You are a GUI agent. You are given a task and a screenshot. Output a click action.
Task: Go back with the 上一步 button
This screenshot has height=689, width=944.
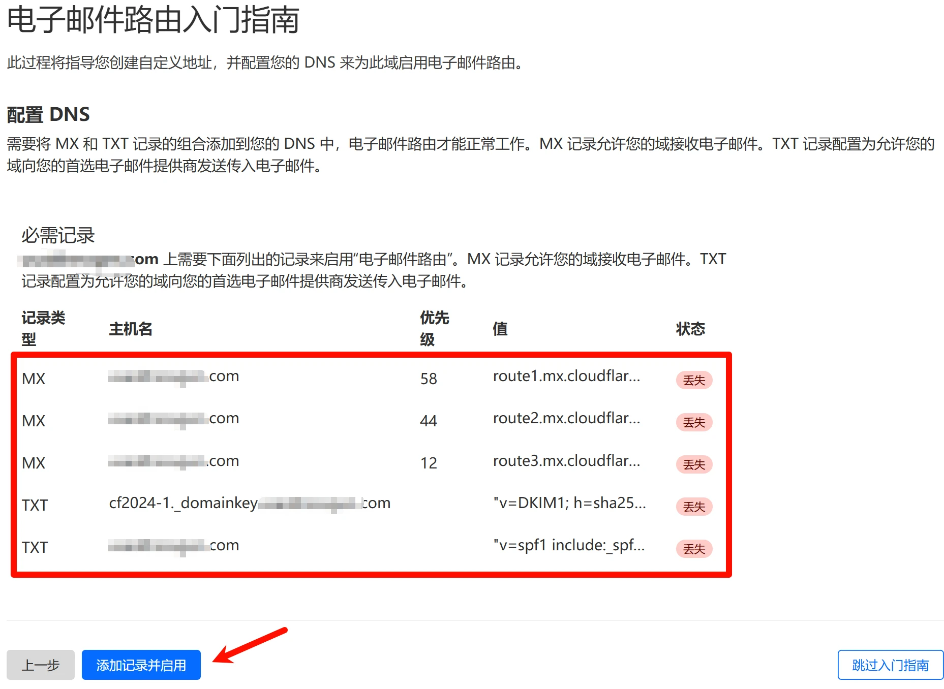(41, 665)
